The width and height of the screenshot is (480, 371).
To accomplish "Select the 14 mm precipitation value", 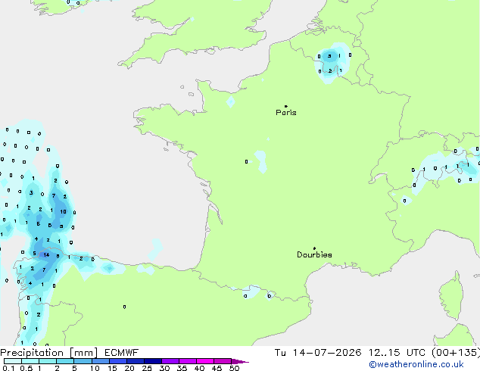I will click(x=46, y=254).
